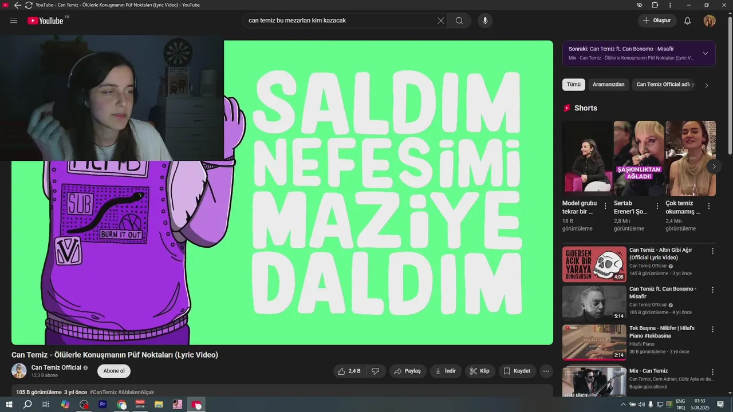733x412 pixels.
Task: Show more filter chips with the arrow
Action: tap(706, 85)
